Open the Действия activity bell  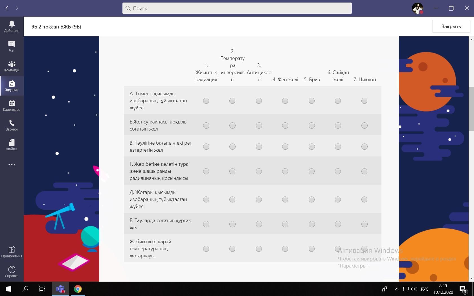[12, 26]
